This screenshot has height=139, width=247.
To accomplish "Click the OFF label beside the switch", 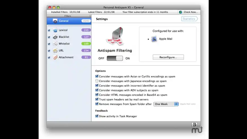I will pyautogui.click(x=101, y=58).
